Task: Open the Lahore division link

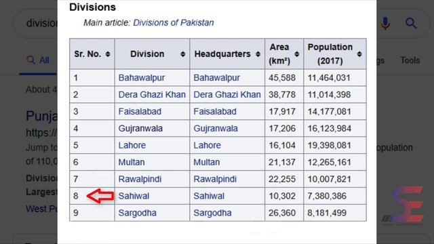Action: 132,145
